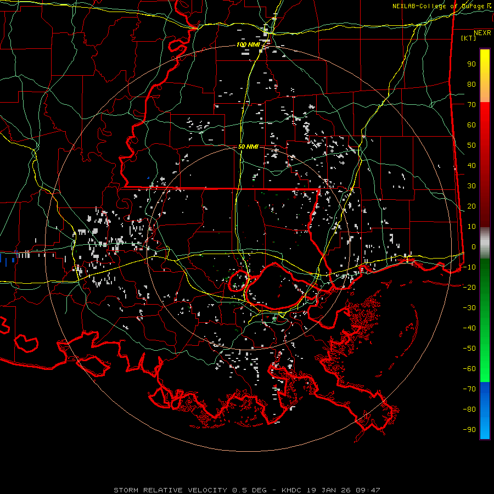The width and height of the screenshot is (494, 494).
Task: Click the 10 value on velocity scale
Action: click(471, 227)
